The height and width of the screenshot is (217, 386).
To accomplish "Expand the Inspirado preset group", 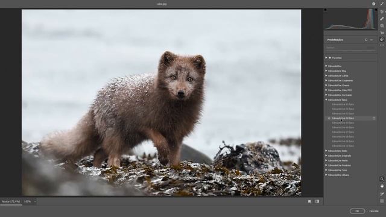I will [x=326, y=156].
